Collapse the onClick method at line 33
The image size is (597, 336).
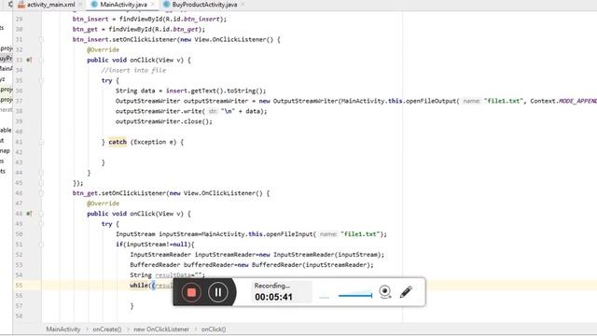[x=41, y=60]
